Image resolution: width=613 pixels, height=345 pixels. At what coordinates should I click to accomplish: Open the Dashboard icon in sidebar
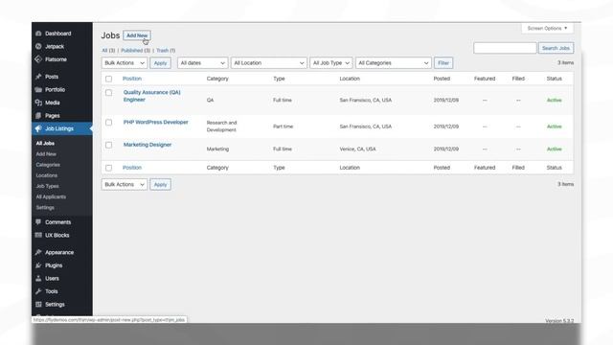pyautogui.click(x=38, y=34)
